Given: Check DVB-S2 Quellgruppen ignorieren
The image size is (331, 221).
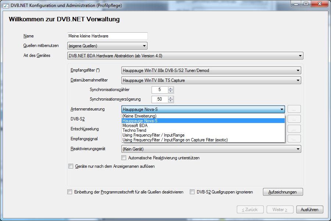Looking at the screenshot, I should 192,192.
